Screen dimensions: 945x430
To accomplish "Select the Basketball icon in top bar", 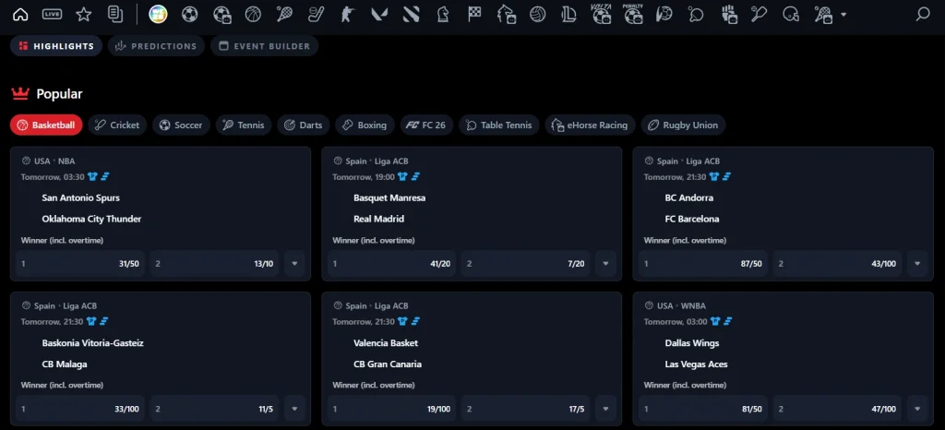I will 253,15.
